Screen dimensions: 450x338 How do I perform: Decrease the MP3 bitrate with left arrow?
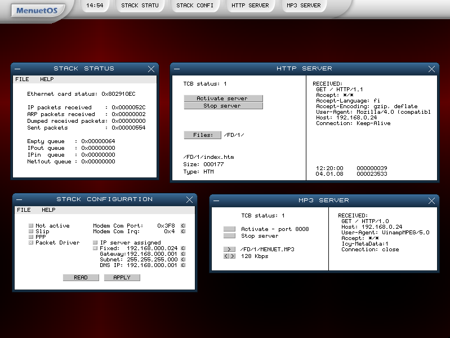coord(226,256)
